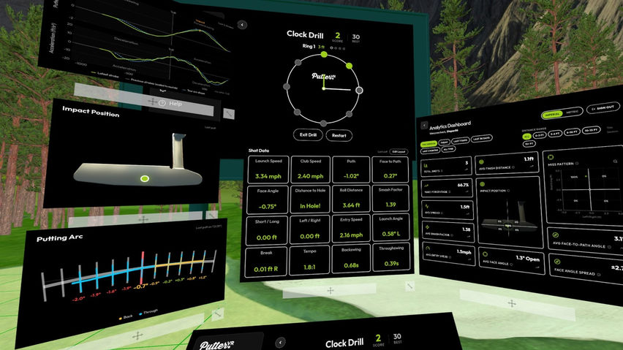Select the Last 30 Days time filter
This screenshot has height=350, width=623.
(482, 138)
